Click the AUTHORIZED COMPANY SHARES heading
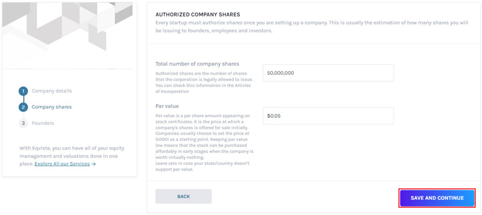The image size is (482, 215). pyautogui.click(x=197, y=15)
